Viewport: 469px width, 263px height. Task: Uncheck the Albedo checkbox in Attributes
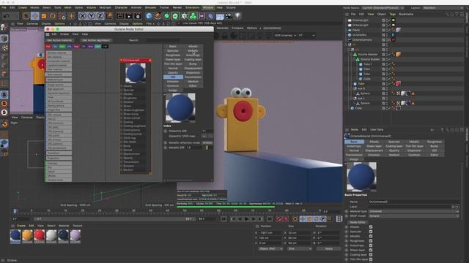pyautogui.click(x=371, y=227)
